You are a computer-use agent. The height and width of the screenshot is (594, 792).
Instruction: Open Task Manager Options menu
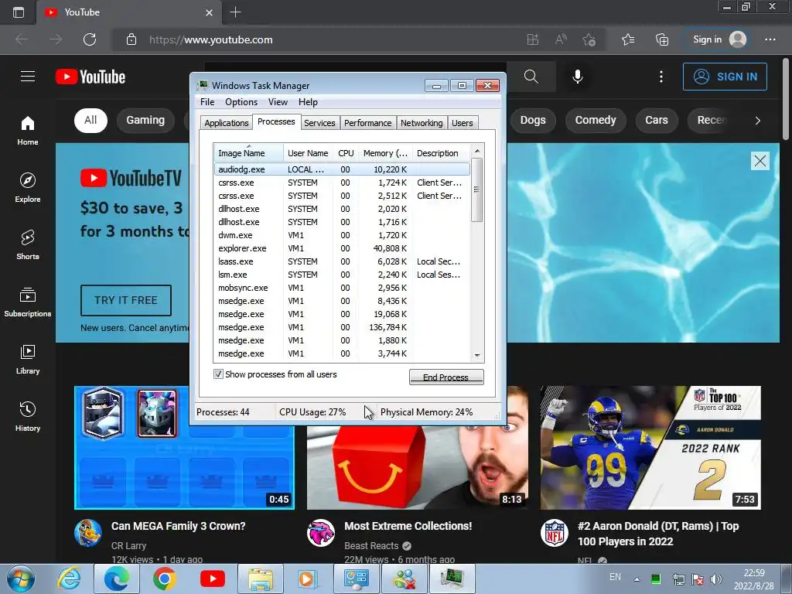[241, 102]
